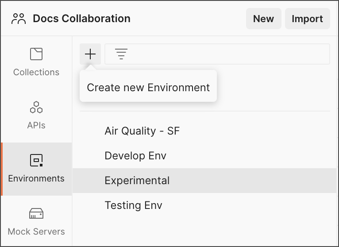
Task: Click the Mock Servers icon
Action: click(36, 214)
